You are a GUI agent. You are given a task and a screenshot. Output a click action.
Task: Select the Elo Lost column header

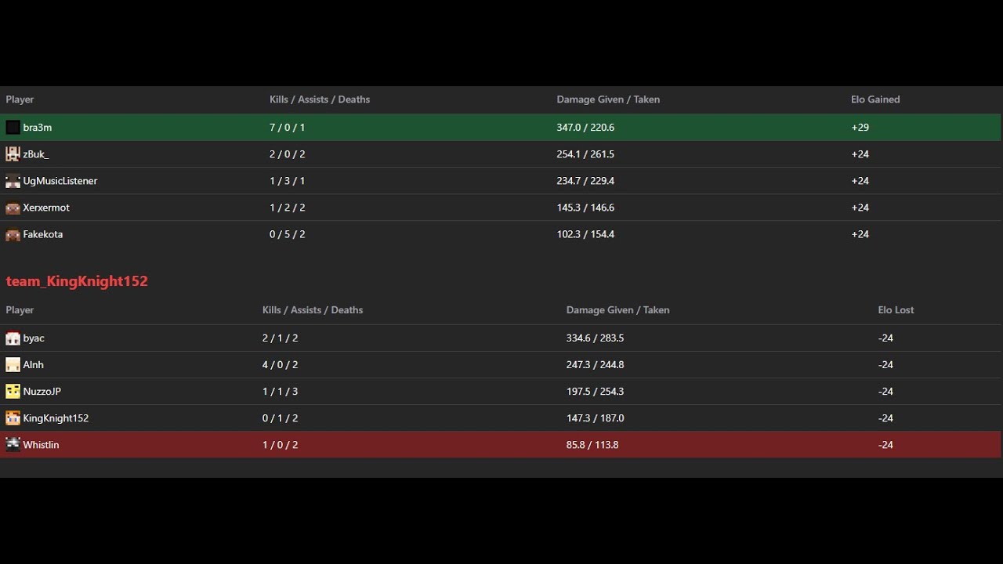896,310
